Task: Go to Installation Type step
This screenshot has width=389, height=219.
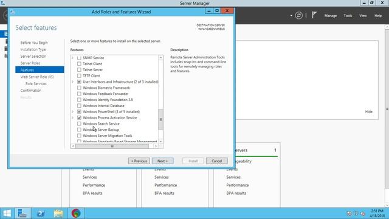Action: tap(33, 49)
